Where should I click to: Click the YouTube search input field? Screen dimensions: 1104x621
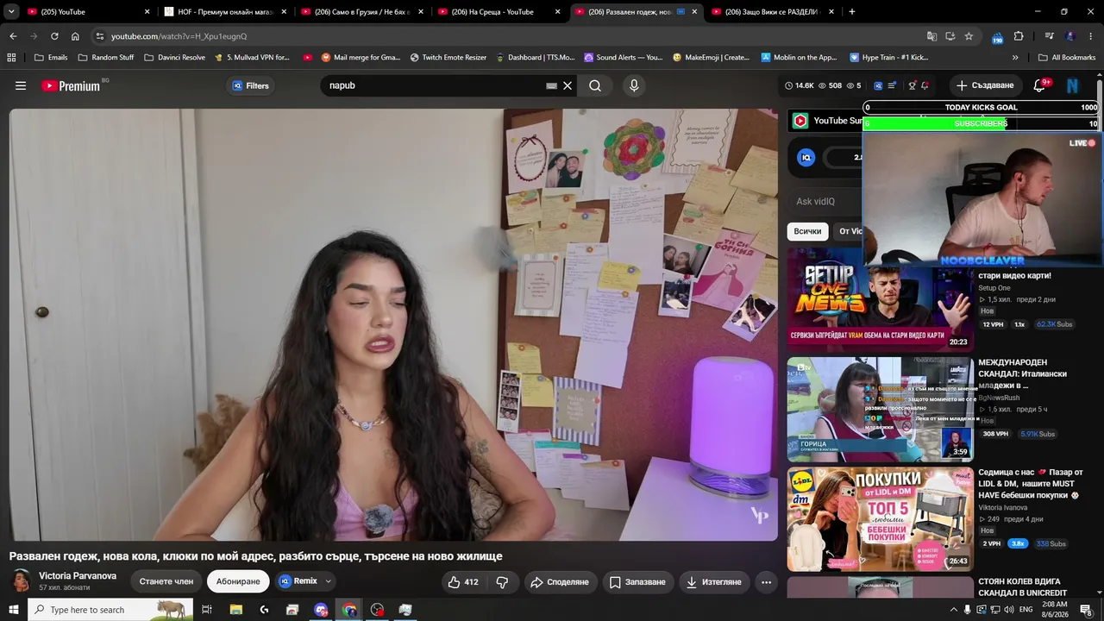pos(436,85)
